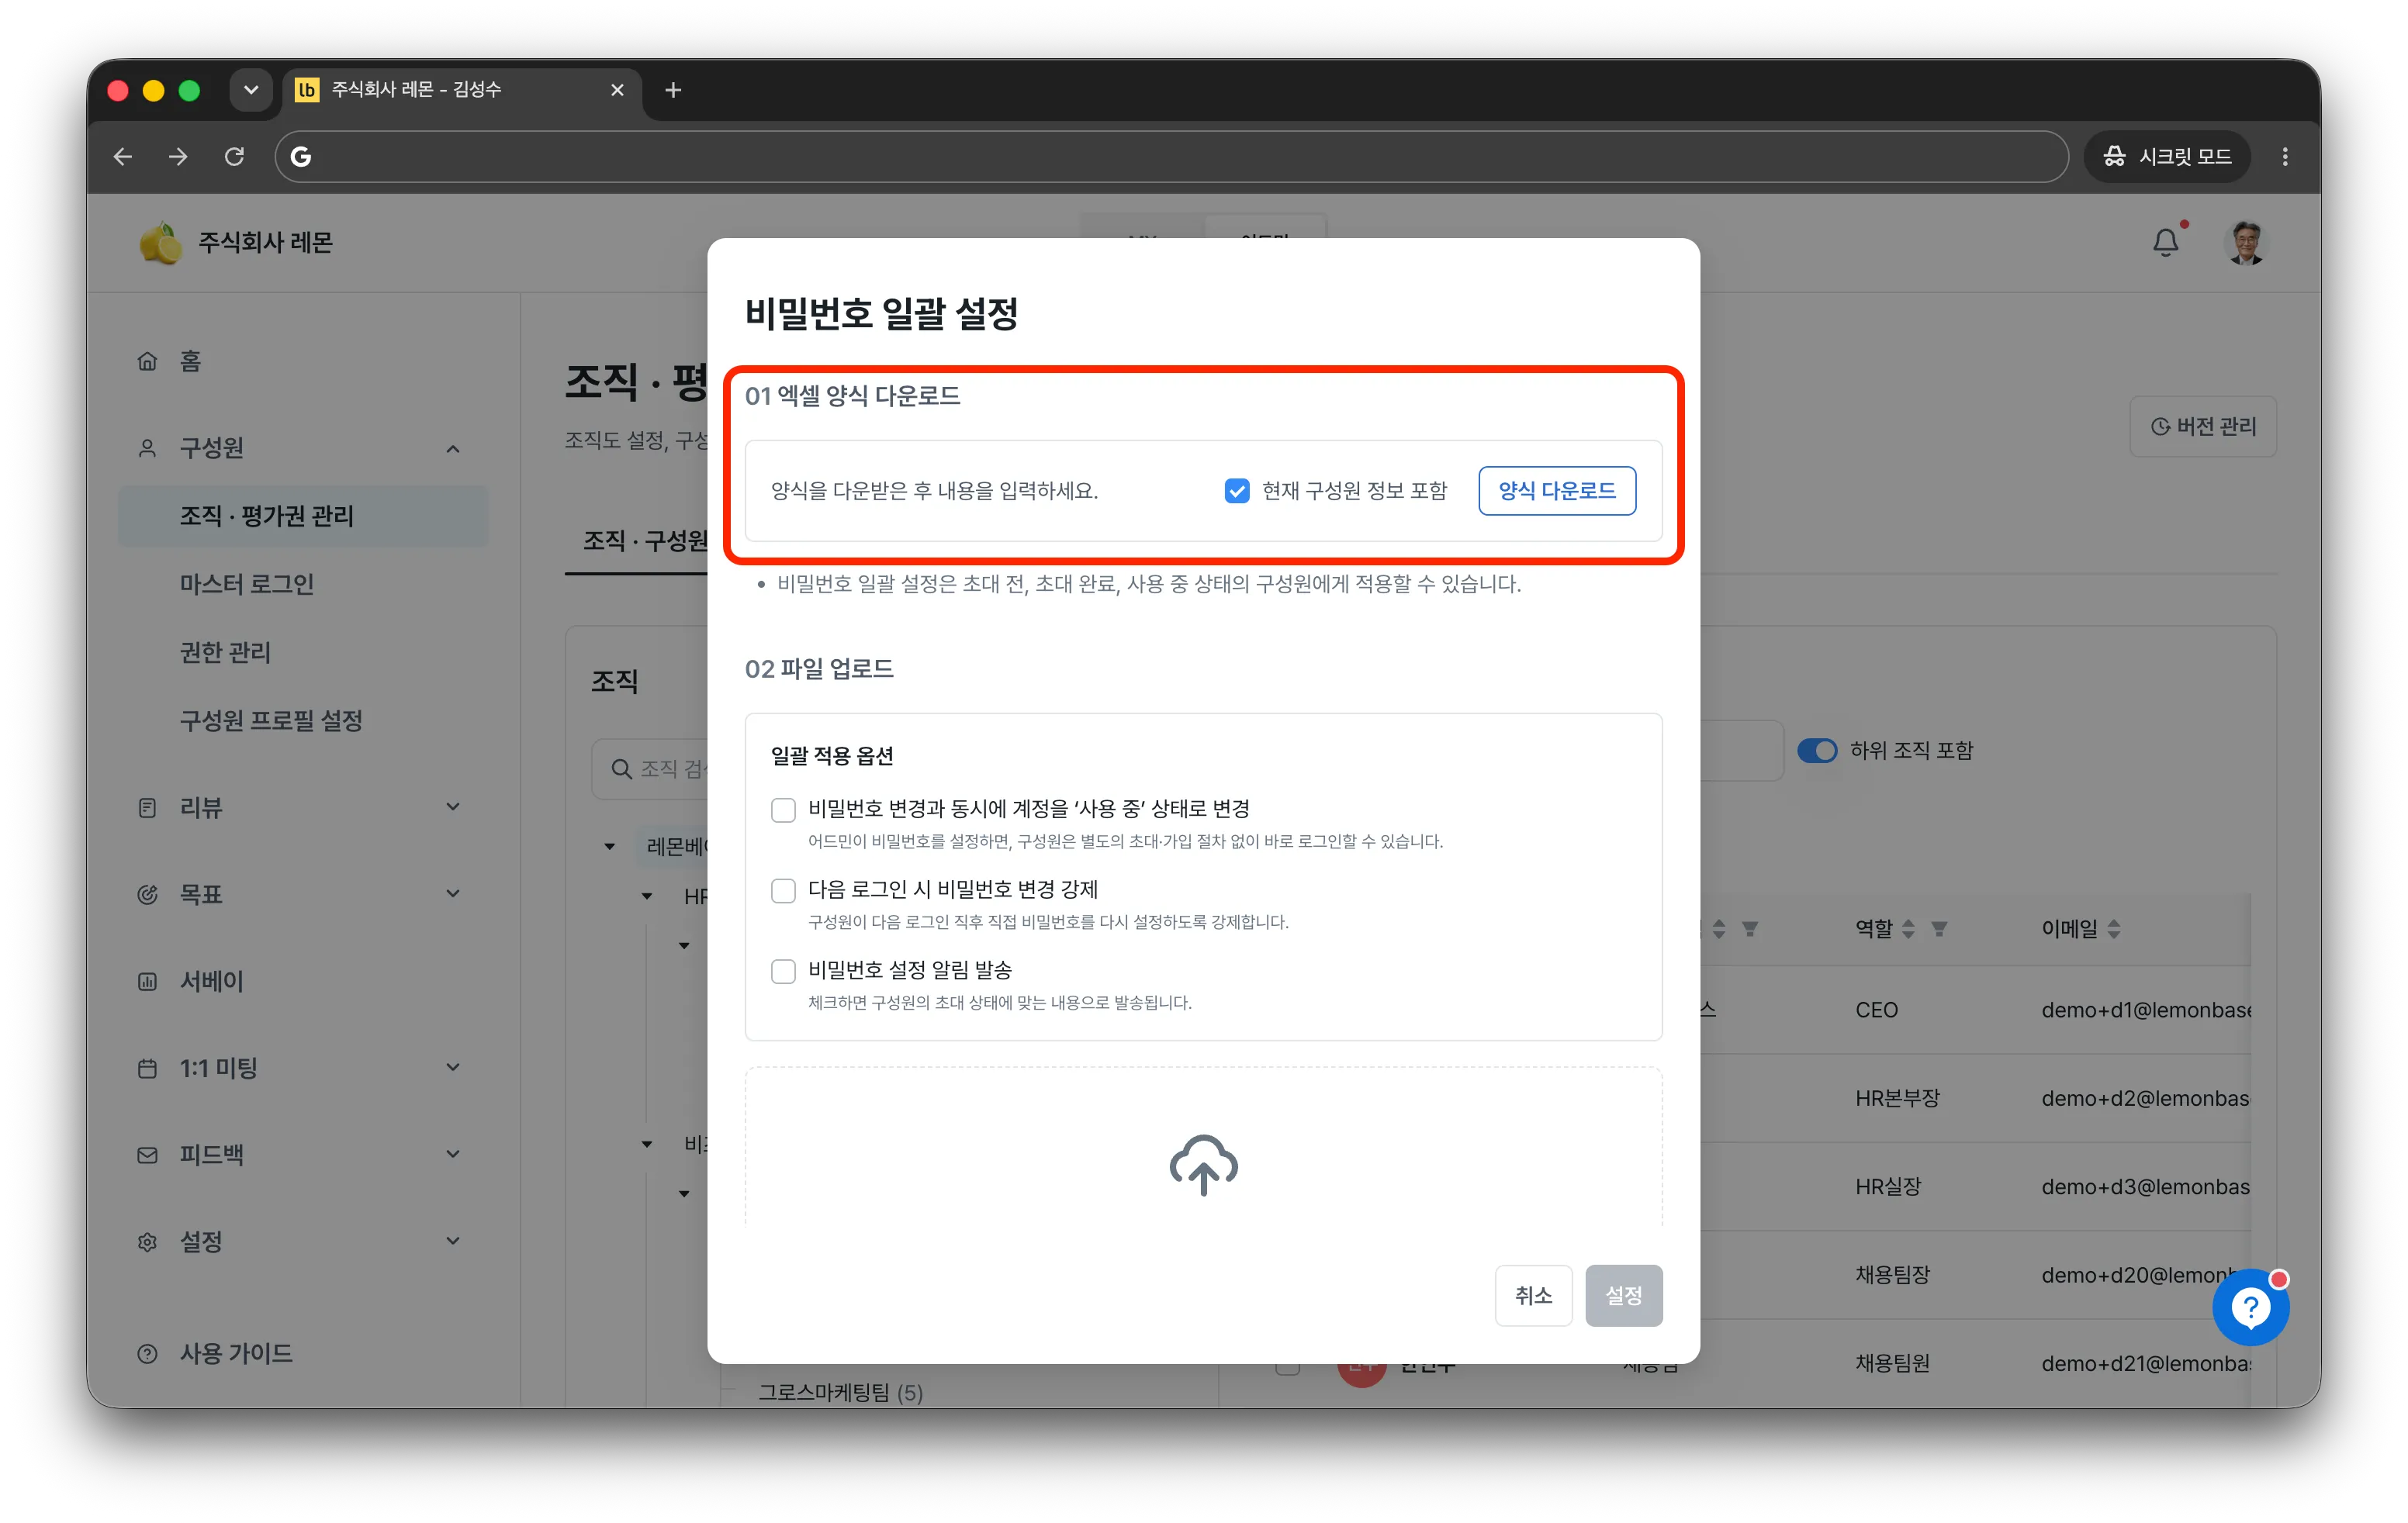Open a new browser tab
Screen dimensions: 2408x1523
[x=673, y=90]
